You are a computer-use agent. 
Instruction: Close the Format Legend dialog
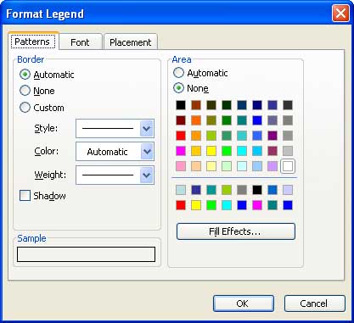pyautogui.click(x=340, y=14)
